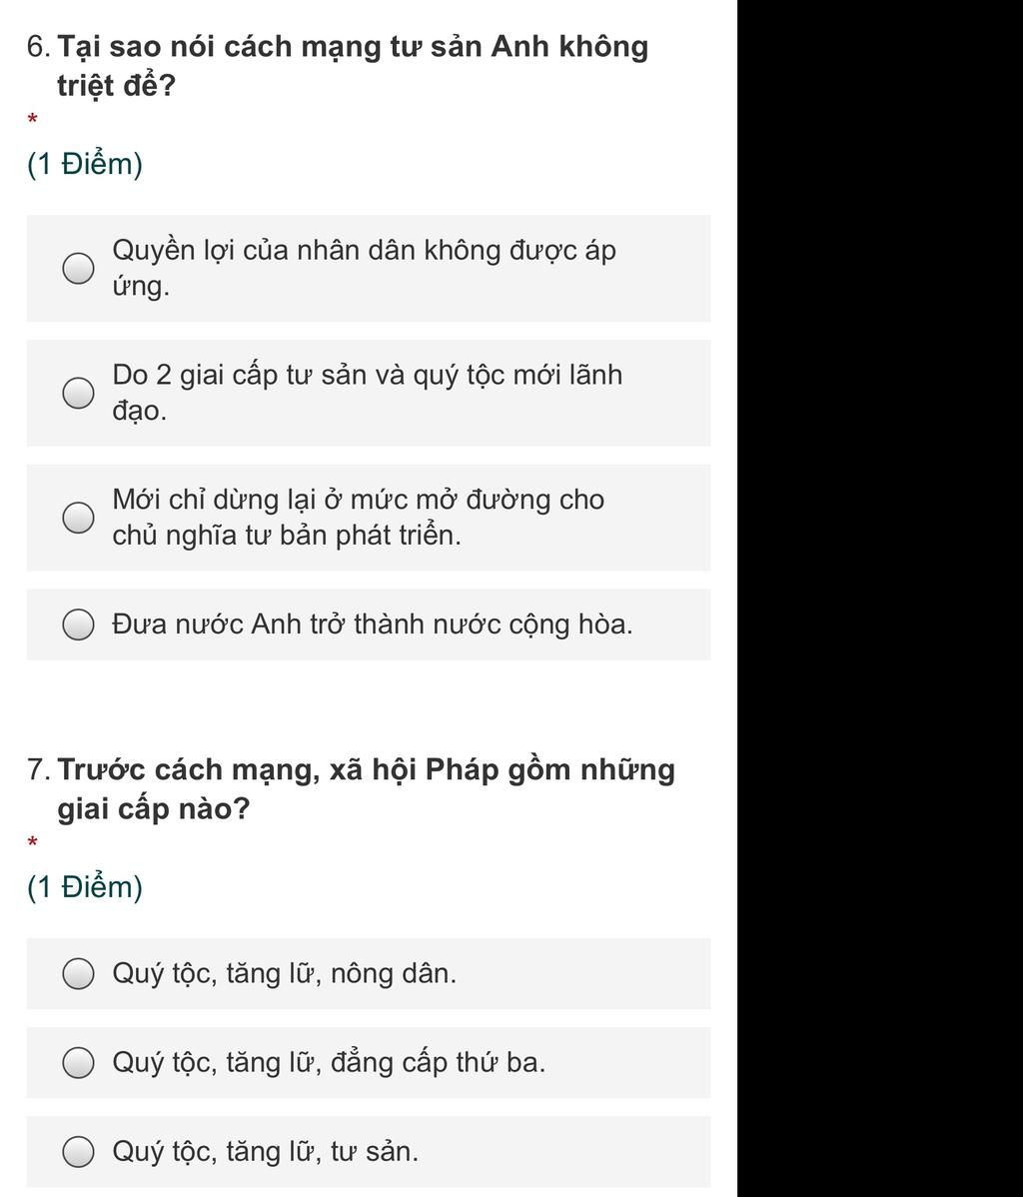Click answer text "Quý tộc, tăng lữ, tư sản"
The image size is (1023, 1197).
point(265,1152)
